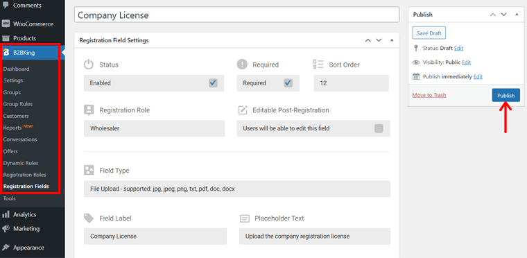The height and width of the screenshot is (258, 527).
Task: Click the Save Draft button
Action: point(429,33)
